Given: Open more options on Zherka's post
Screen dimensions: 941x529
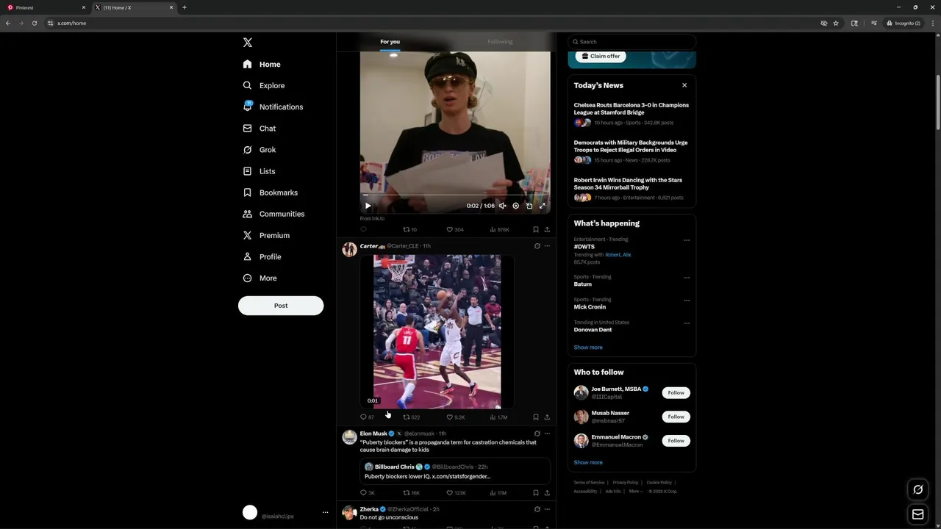Looking at the screenshot, I should pyautogui.click(x=547, y=509).
